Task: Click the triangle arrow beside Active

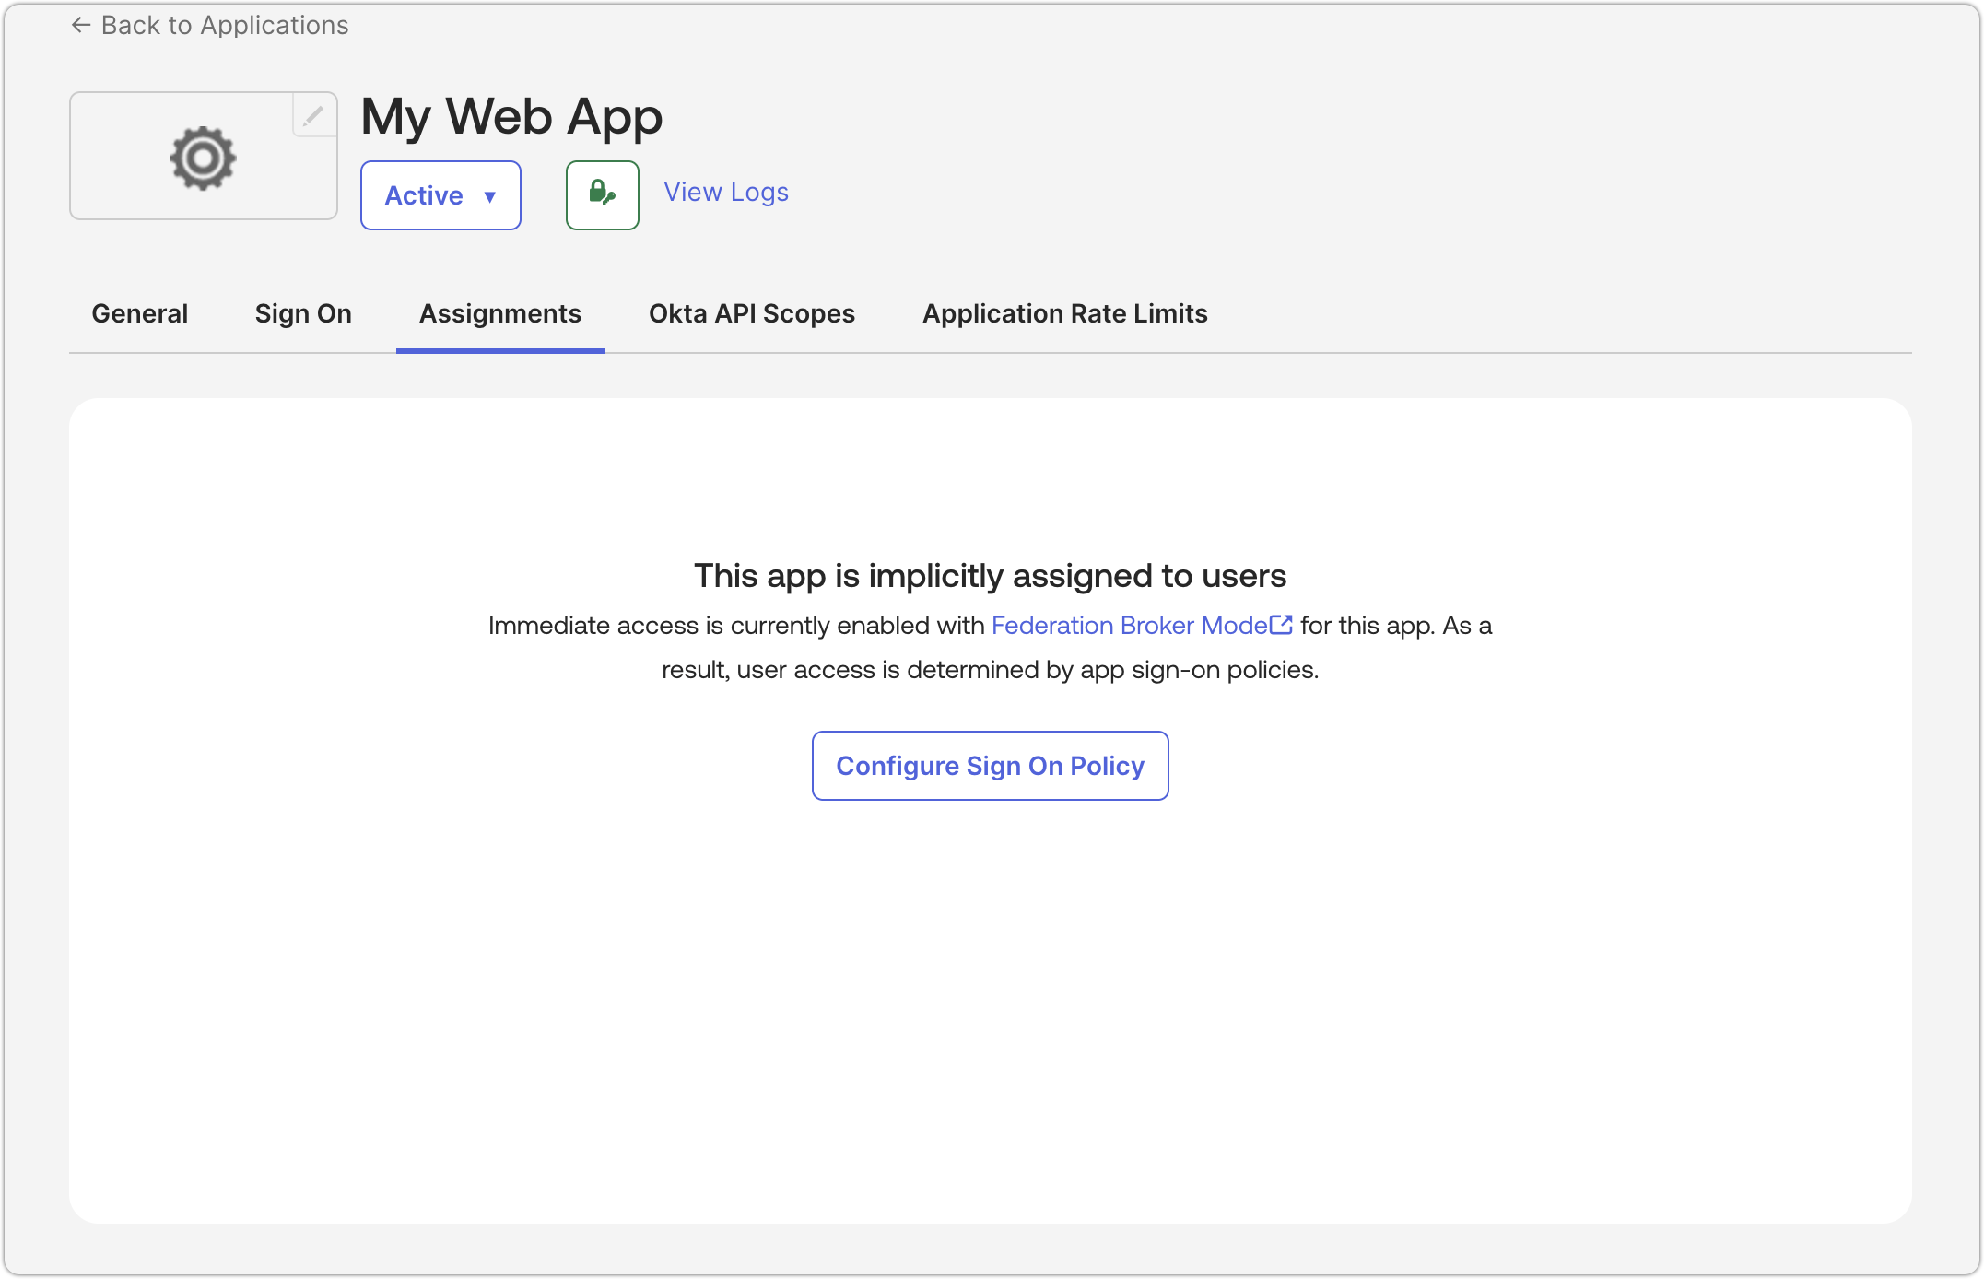Action: (490, 196)
